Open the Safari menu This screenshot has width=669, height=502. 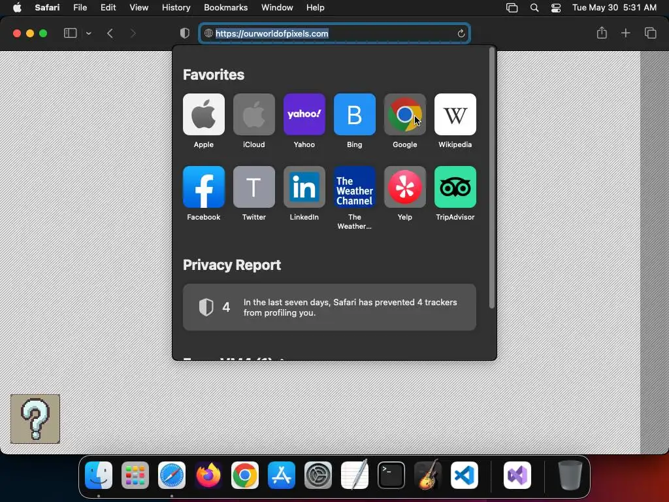[x=47, y=8]
